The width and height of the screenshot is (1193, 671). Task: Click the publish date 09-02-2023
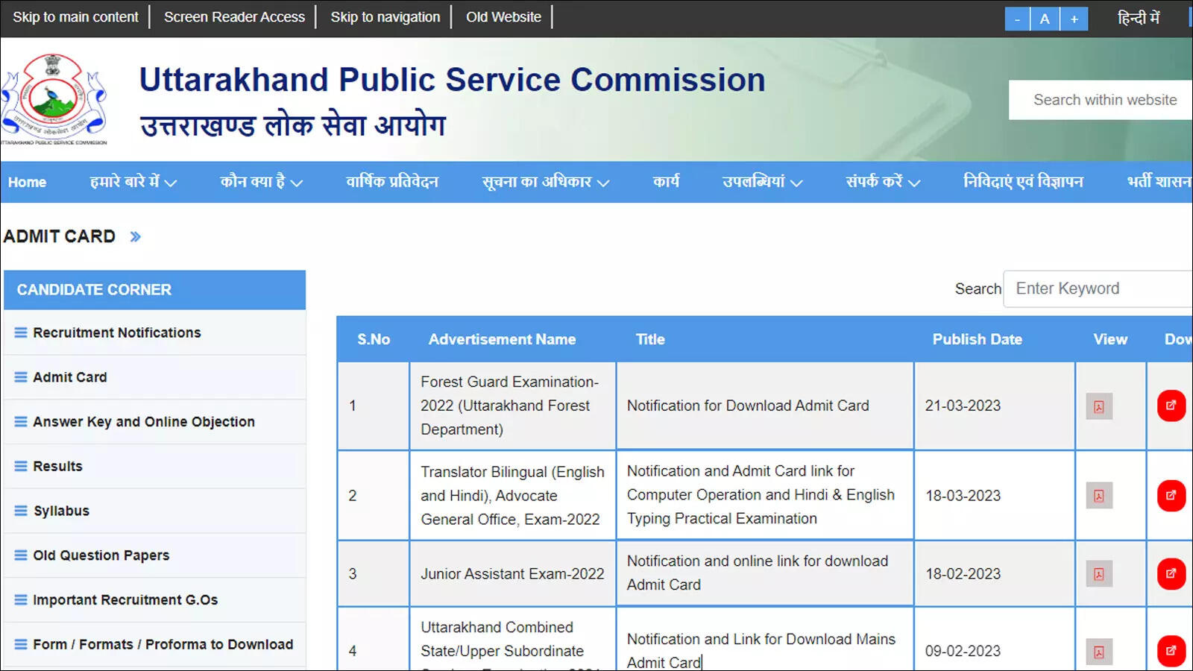pyautogui.click(x=963, y=651)
